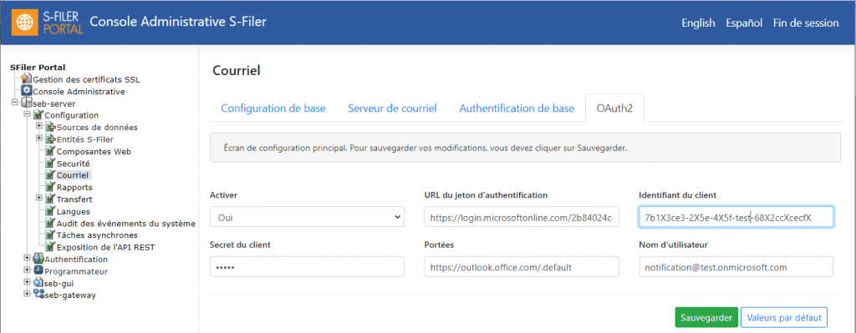Select Securité tree label
This screenshot has width=856, height=333.
pos(74,164)
